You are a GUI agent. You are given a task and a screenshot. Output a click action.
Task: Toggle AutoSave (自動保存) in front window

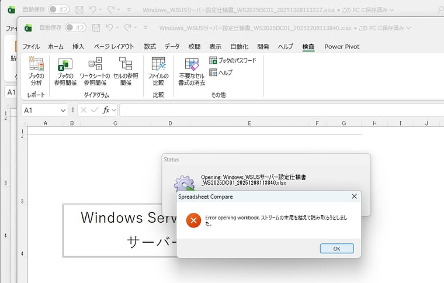[x=75, y=27]
